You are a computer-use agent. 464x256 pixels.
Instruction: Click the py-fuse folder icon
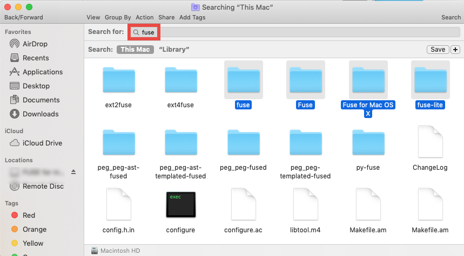tap(368, 142)
